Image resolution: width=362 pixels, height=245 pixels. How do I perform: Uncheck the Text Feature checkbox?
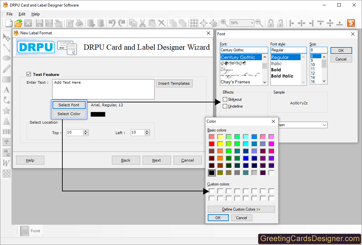click(x=29, y=74)
